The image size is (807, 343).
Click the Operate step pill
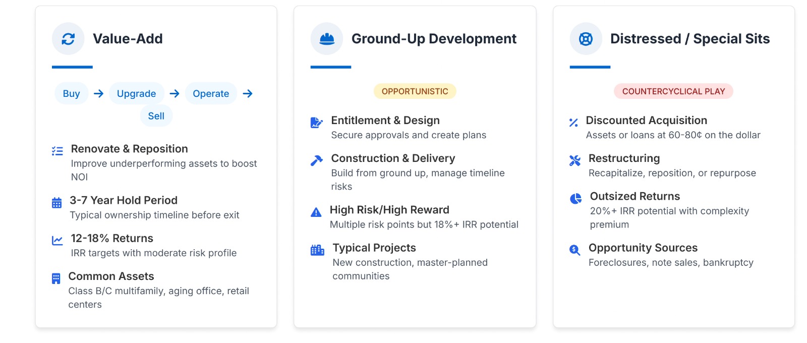pyautogui.click(x=211, y=93)
